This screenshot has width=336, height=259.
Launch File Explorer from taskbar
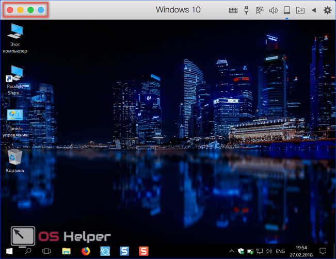67,251
